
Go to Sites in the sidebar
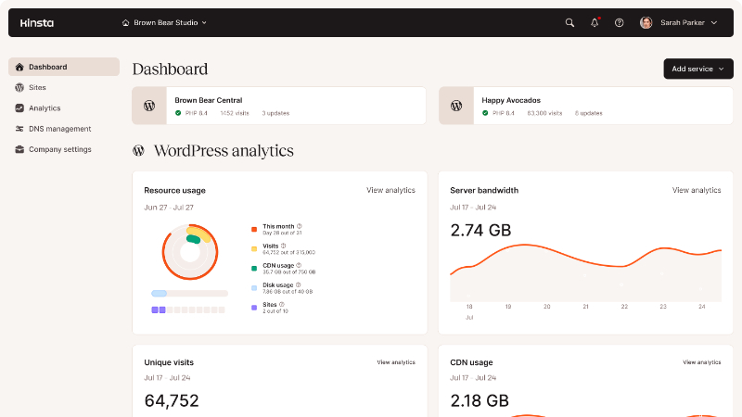[x=37, y=87]
